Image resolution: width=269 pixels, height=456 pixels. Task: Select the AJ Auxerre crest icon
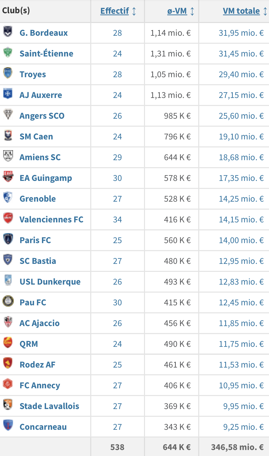(x=8, y=94)
